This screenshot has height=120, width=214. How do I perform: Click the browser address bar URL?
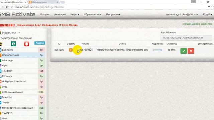[39, 7]
